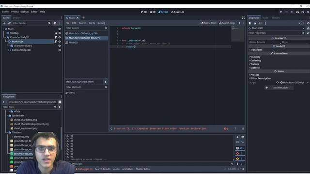Toggle CharacterBody2D visibility eye
Viewport: 310px width, 174px height.
click(x=60, y=37)
